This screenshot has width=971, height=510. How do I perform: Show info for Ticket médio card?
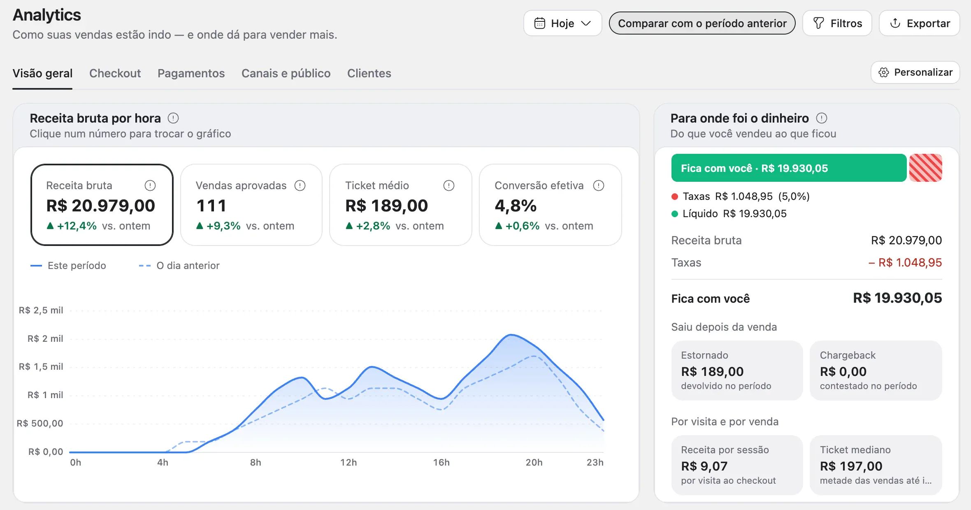tap(449, 185)
